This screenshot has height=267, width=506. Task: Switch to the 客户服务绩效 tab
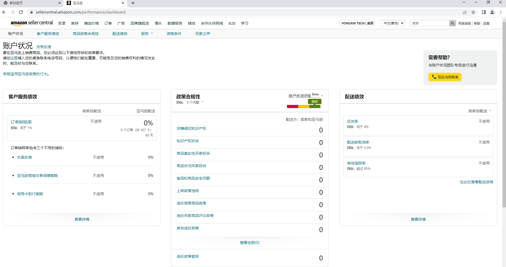tap(48, 33)
